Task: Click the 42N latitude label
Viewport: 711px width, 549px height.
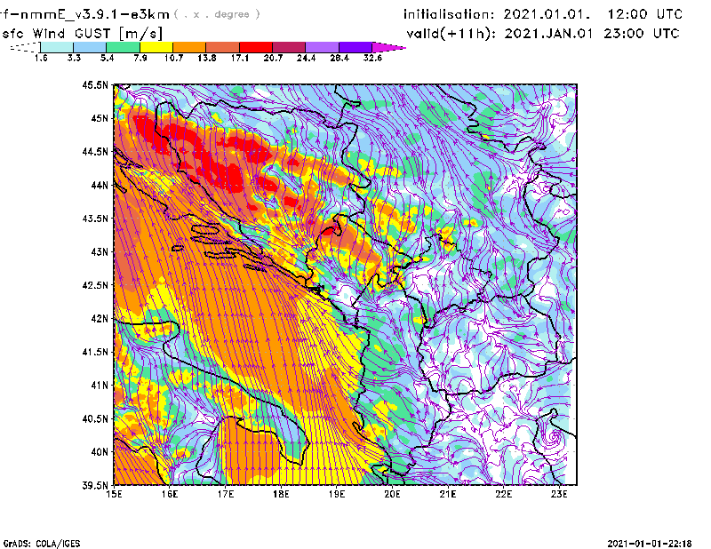Action: (100, 318)
